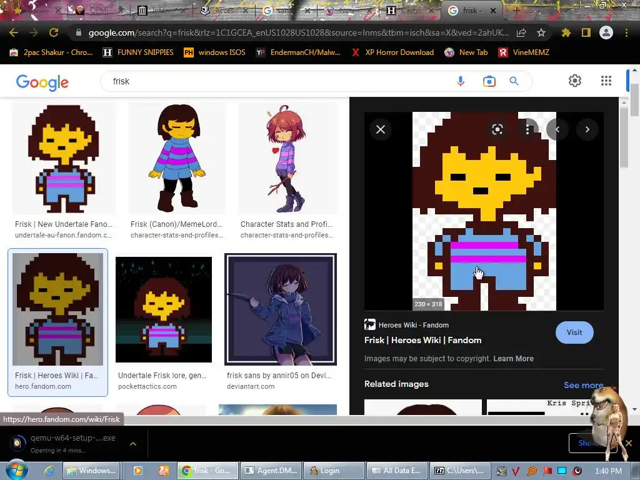Expand the qemu-w64-setup download options

pos(133,443)
